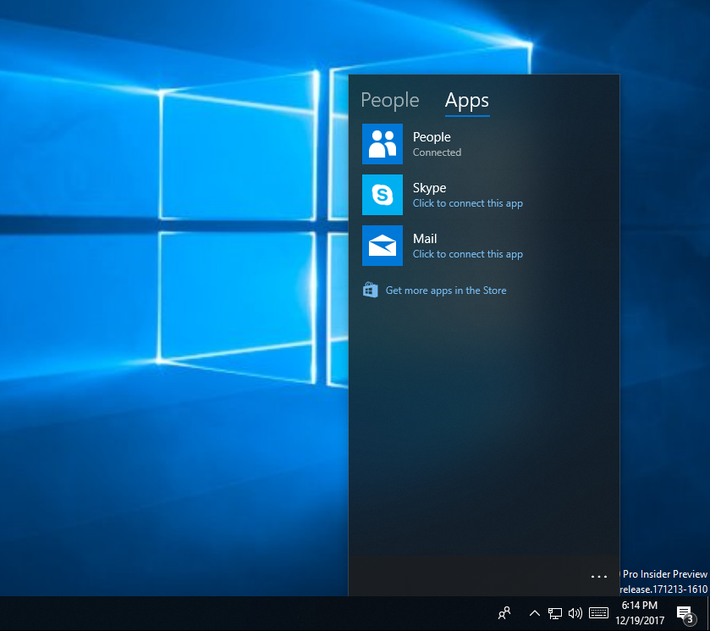Open the three-dot more options menu
The image size is (710, 631).
point(598,577)
